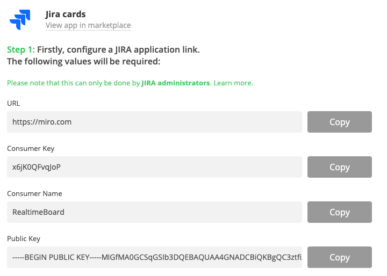Click 'The following values will be required' text
The image size is (387, 276).
click(x=83, y=61)
